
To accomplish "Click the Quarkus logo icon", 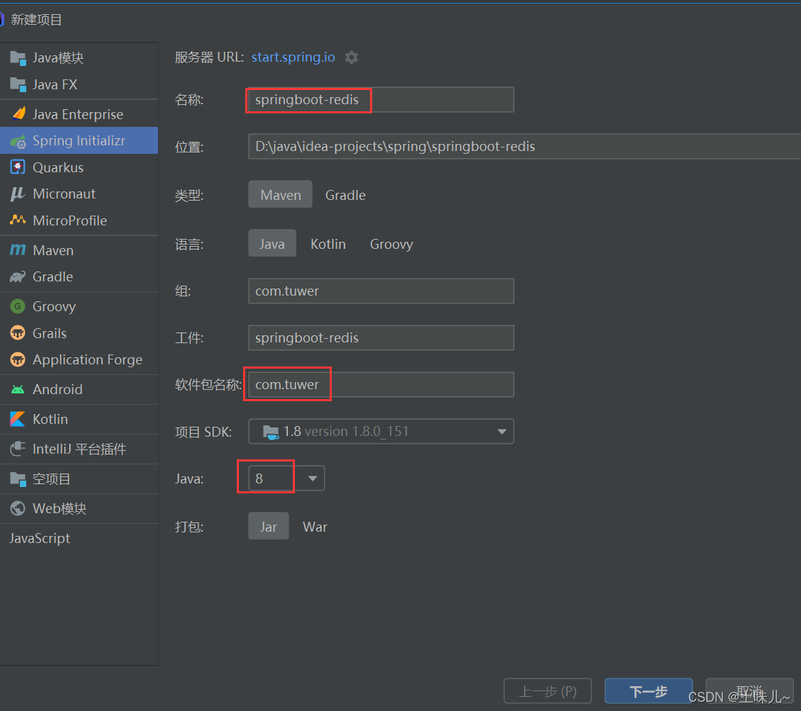I will 18,167.
